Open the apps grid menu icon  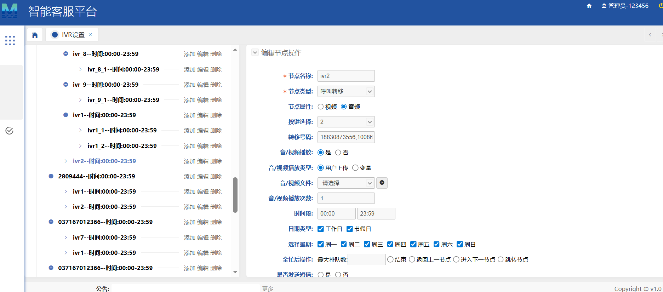tap(10, 40)
